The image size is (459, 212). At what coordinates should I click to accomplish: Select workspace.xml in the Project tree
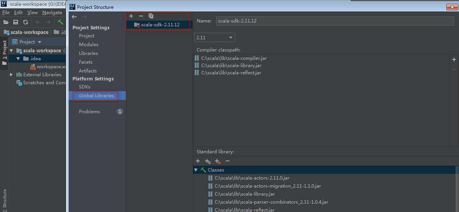tap(51, 67)
